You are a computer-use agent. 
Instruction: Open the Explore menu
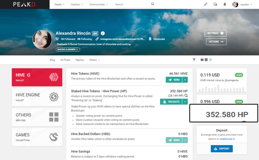coord(77,4)
